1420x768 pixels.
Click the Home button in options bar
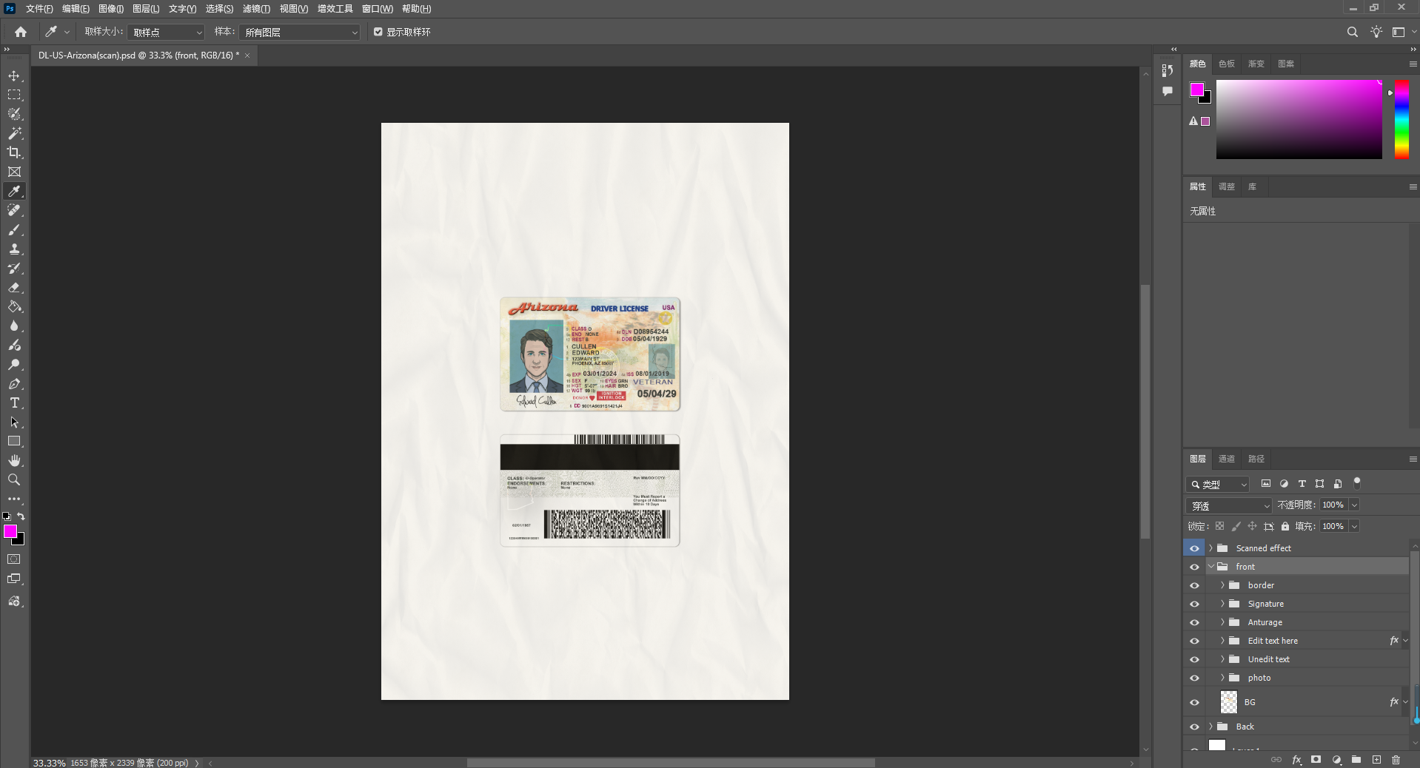[x=21, y=32]
